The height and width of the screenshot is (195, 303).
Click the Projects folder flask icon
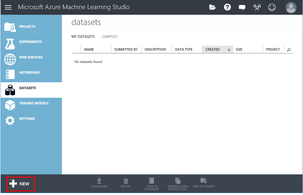pyautogui.click(x=10, y=27)
